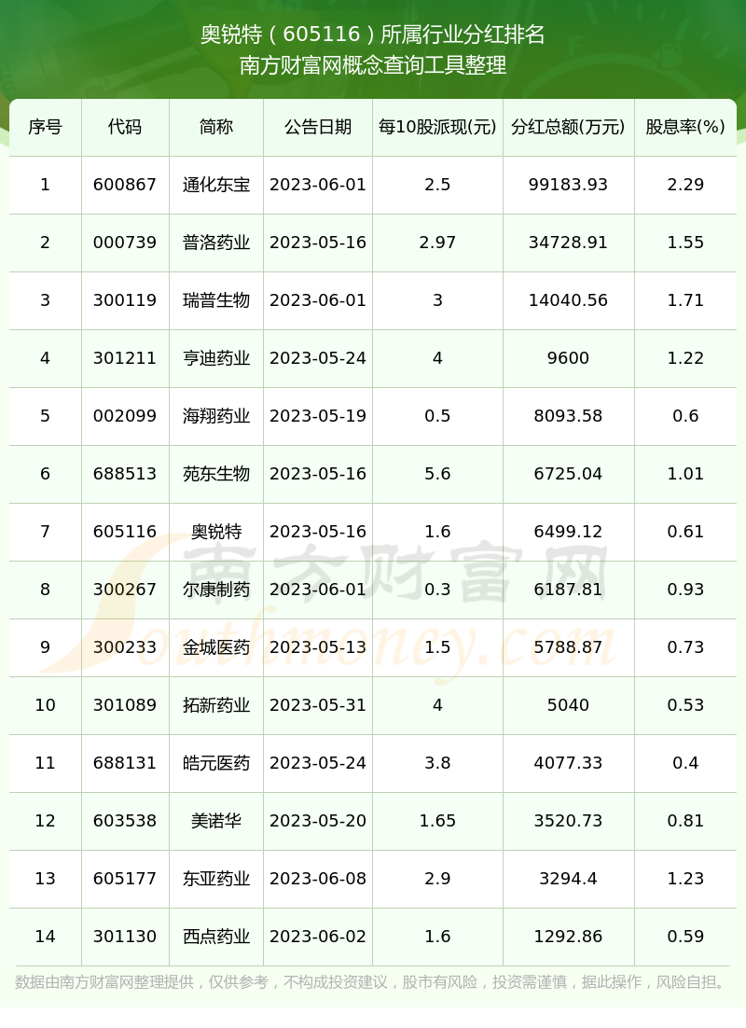Select stock code 300119
Image resolution: width=746 pixels, height=1028 pixels.
pos(125,300)
